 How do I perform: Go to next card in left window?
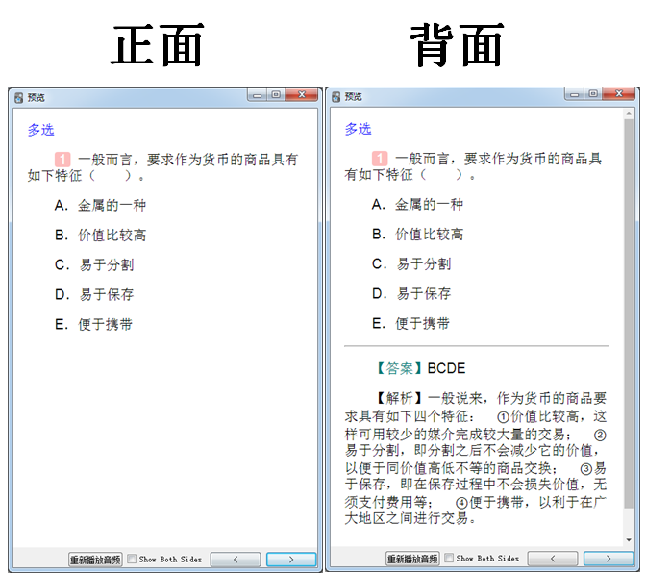(x=291, y=560)
